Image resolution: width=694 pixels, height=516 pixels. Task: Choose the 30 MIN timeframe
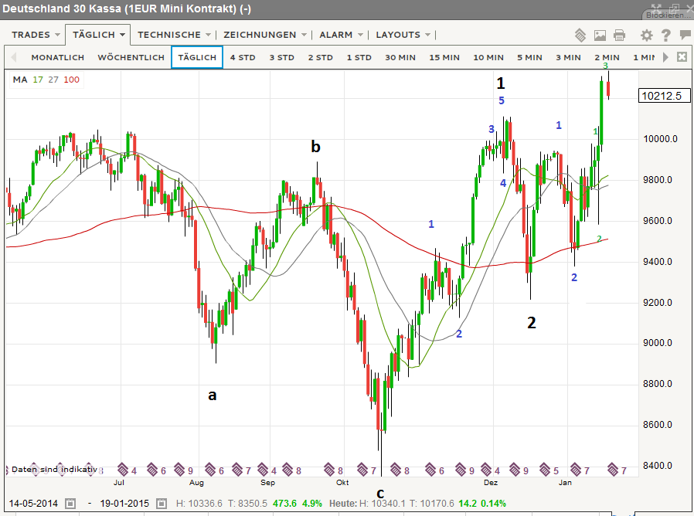coord(401,57)
